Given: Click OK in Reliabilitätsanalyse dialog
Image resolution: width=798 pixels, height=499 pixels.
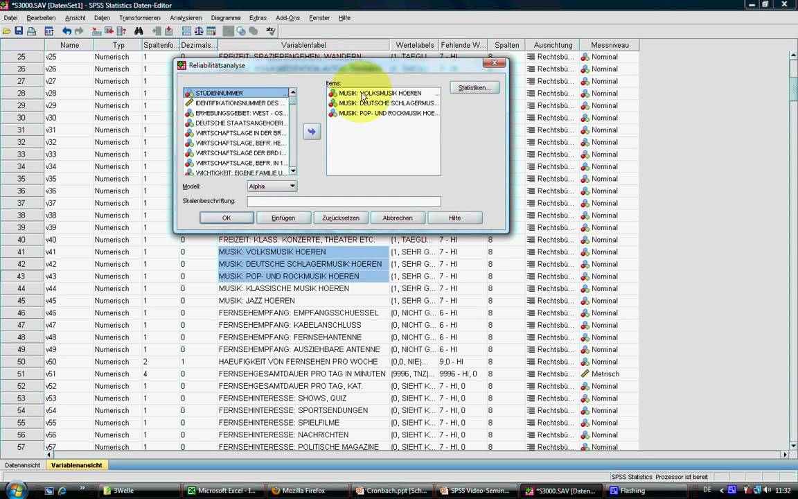Looking at the screenshot, I should tap(227, 218).
